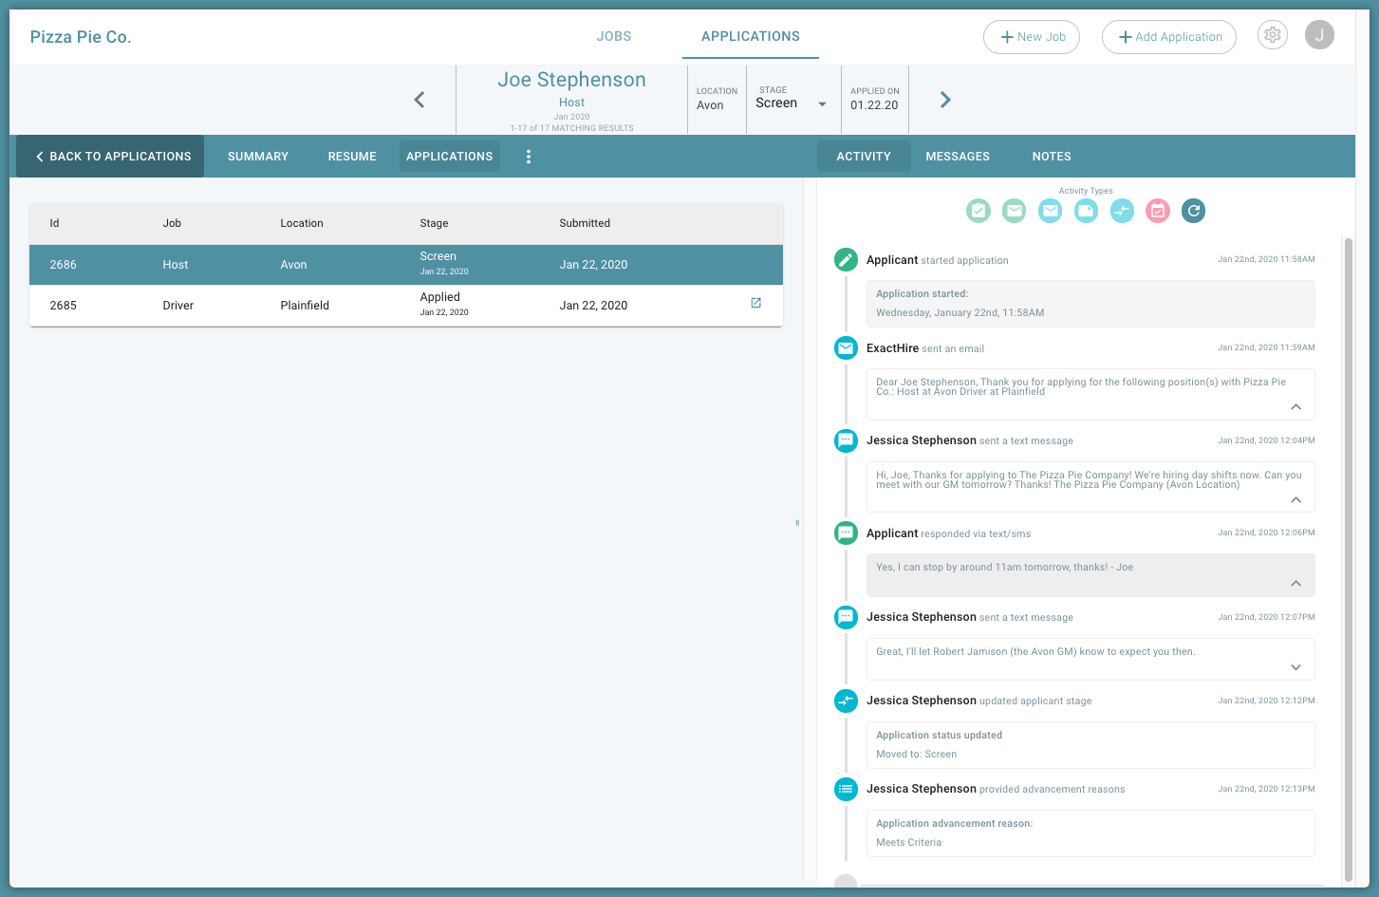This screenshot has height=897, width=1379.
Task: Click the "Stage" column header
Action: click(434, 223)
